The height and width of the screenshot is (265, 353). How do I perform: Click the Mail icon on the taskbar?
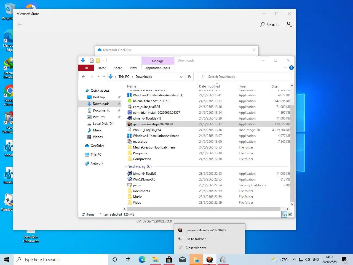pyautogui.click(x=182, y=259)
